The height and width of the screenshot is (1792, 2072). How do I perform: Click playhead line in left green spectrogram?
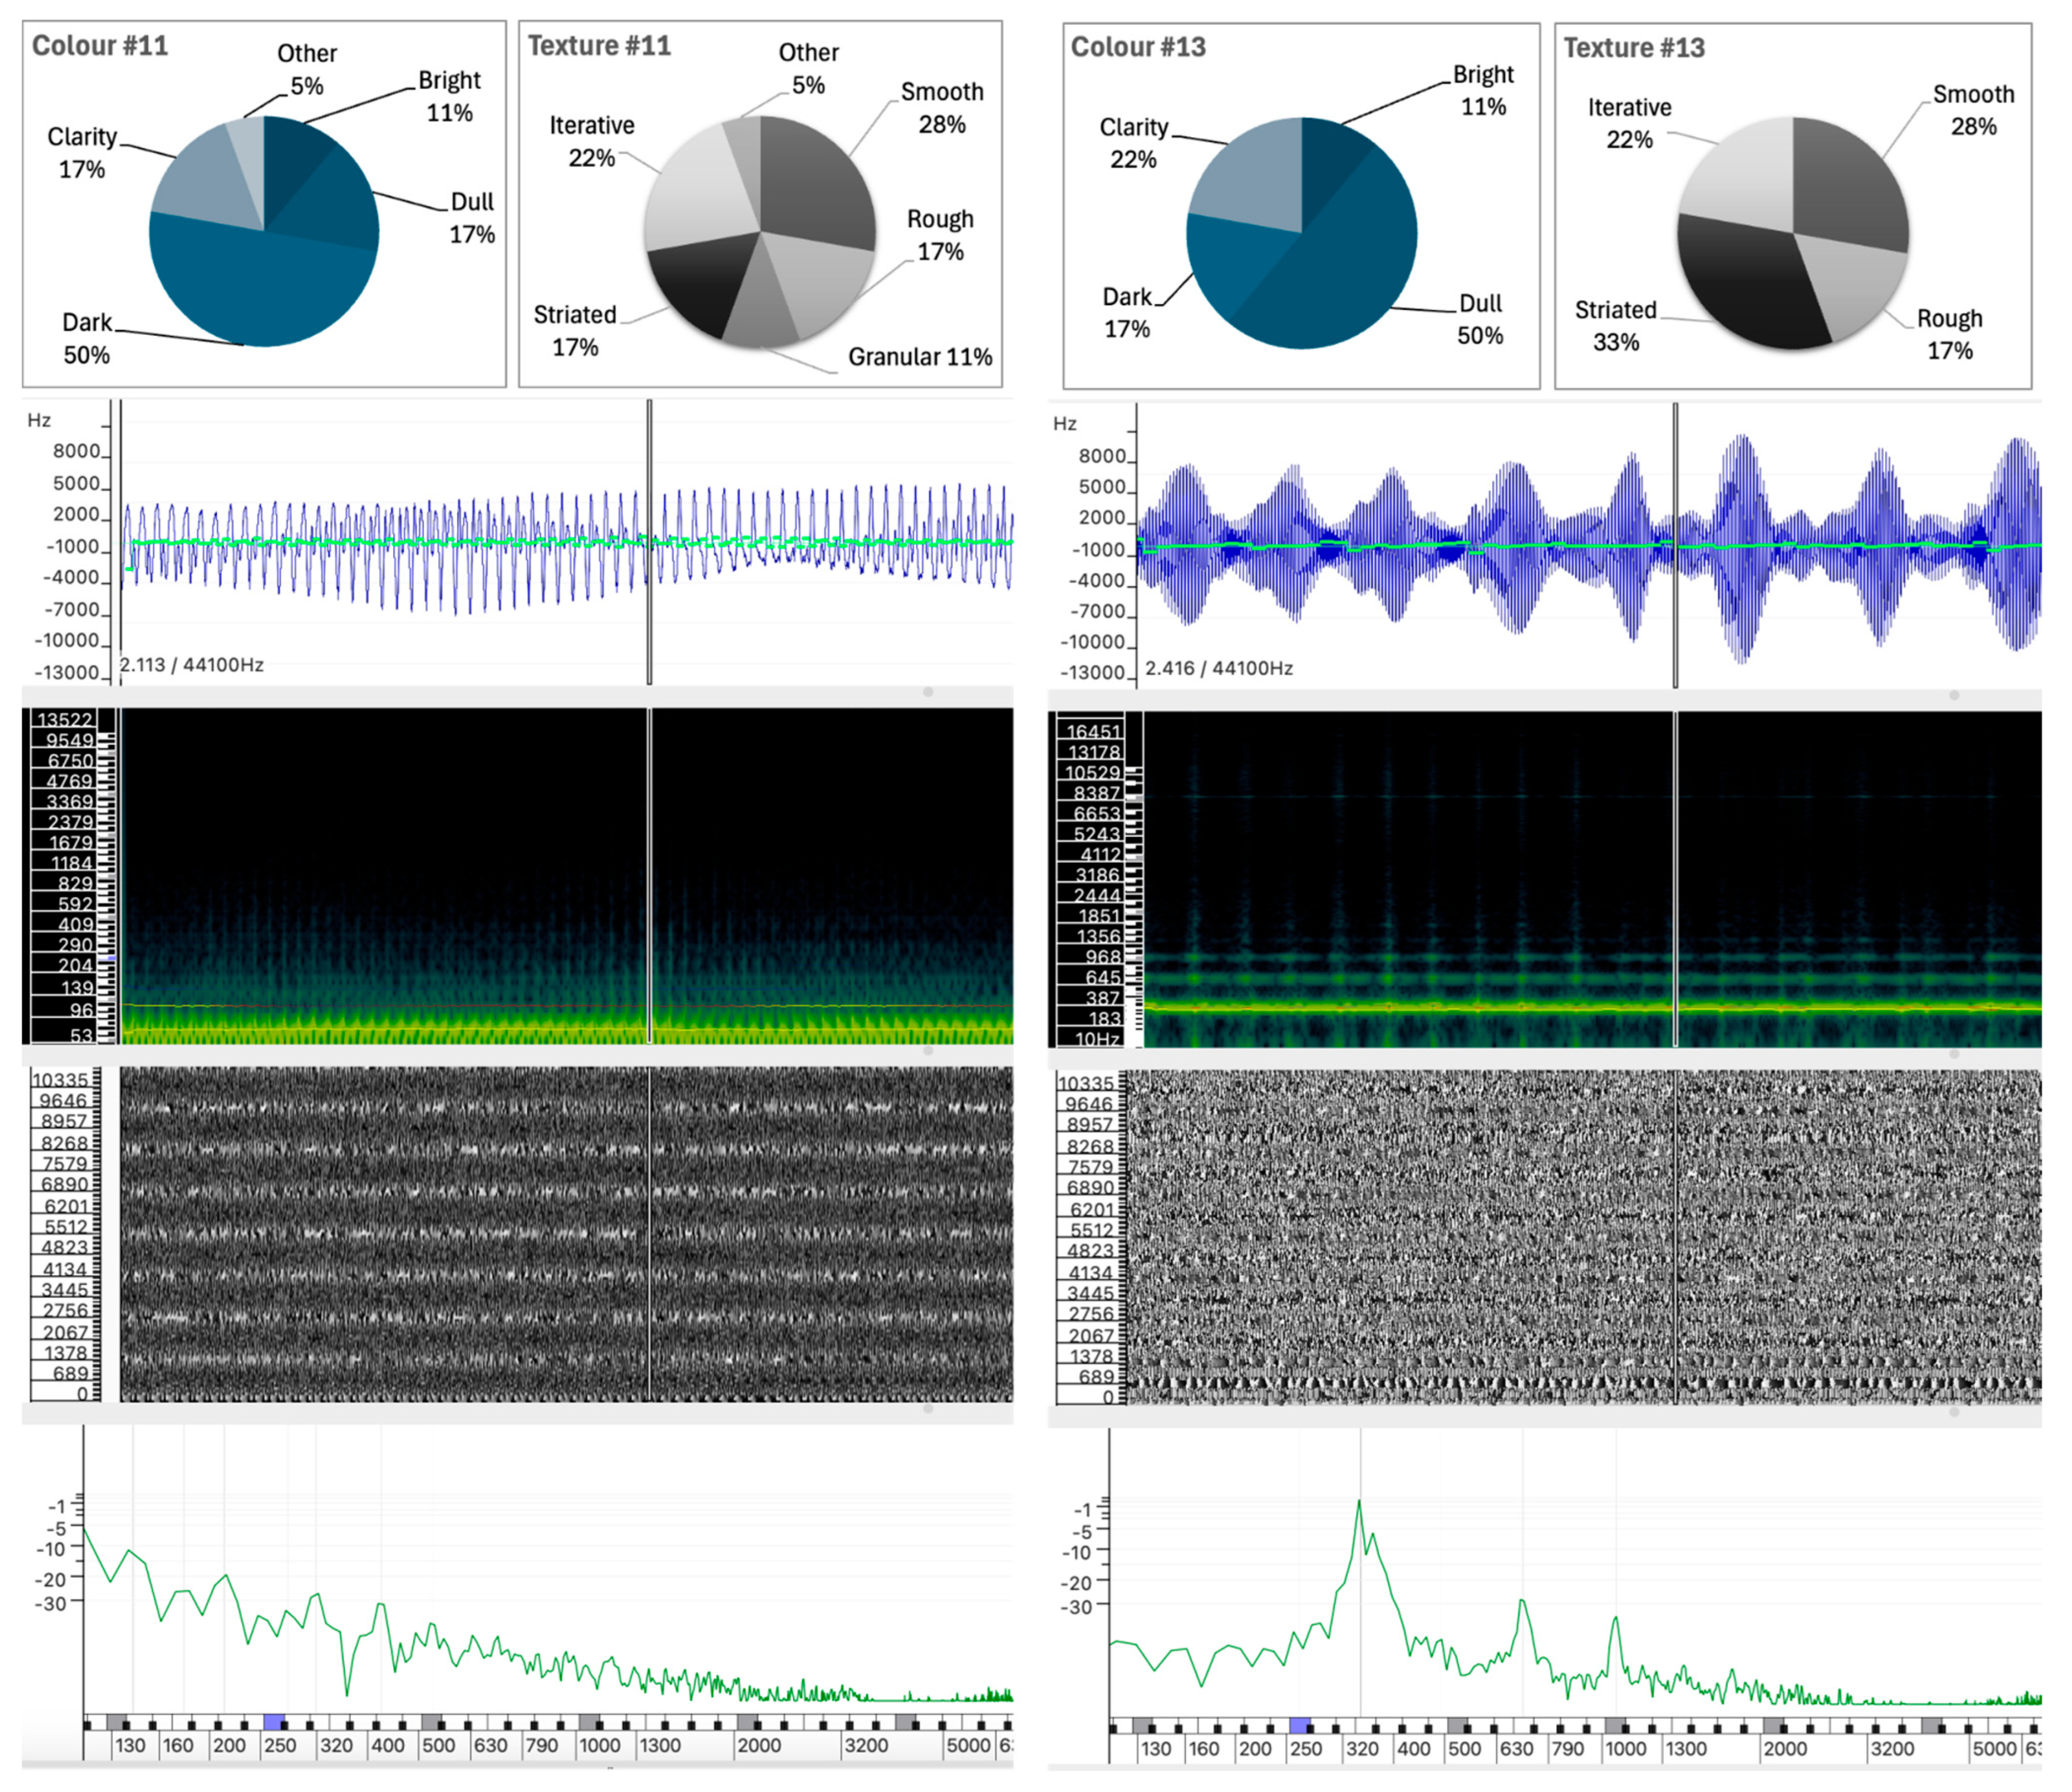[649, 876]
